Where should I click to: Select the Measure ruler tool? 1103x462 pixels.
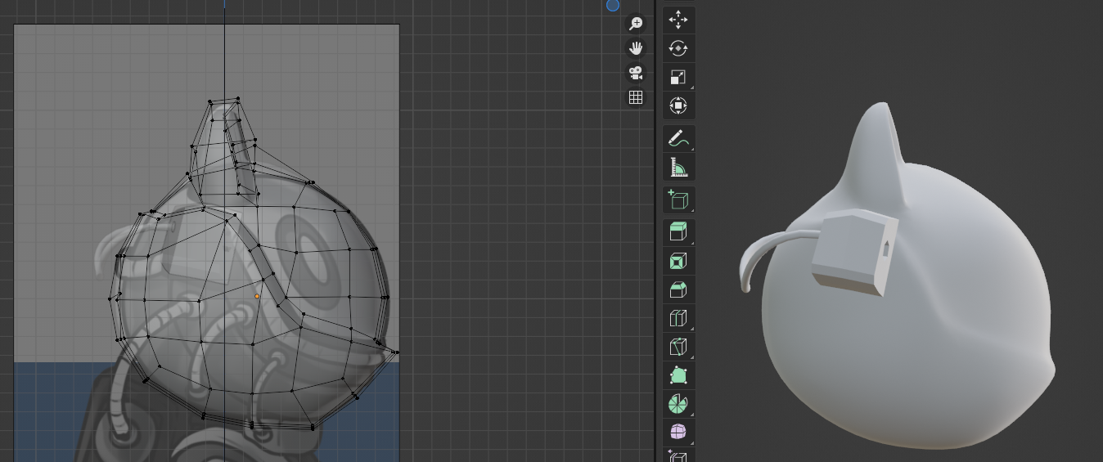pos(678,168)
